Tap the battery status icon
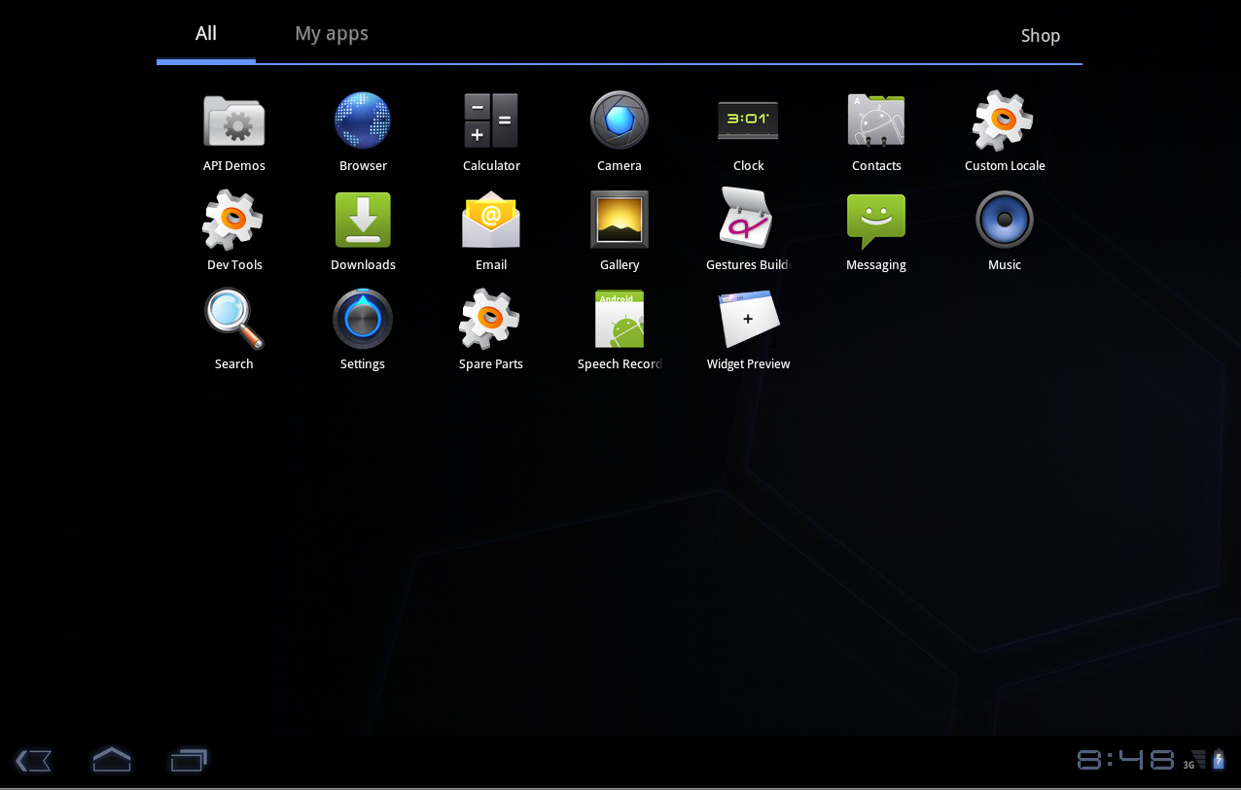 (1219, 759)
